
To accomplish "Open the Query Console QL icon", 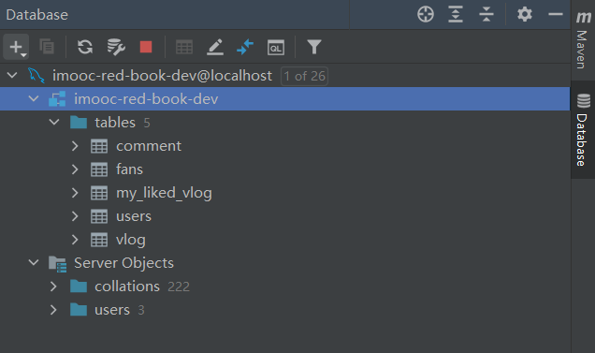I will 275,47.
